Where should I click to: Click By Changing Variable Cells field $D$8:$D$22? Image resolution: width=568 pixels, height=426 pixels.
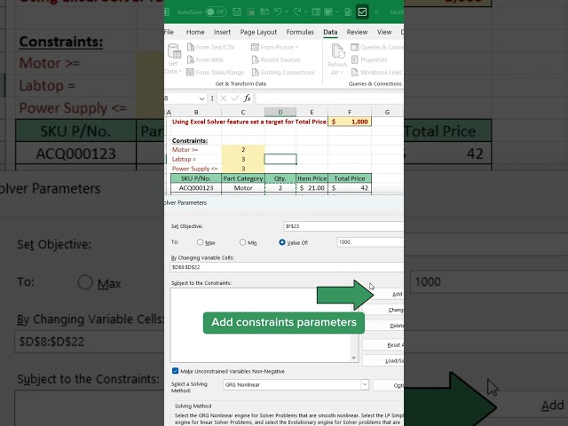tap(287, 267)
